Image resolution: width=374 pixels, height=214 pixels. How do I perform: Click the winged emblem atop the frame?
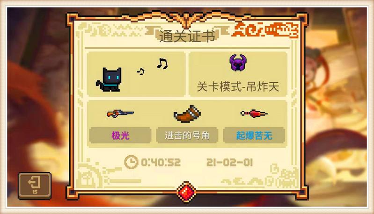click(x=186, y=20)
